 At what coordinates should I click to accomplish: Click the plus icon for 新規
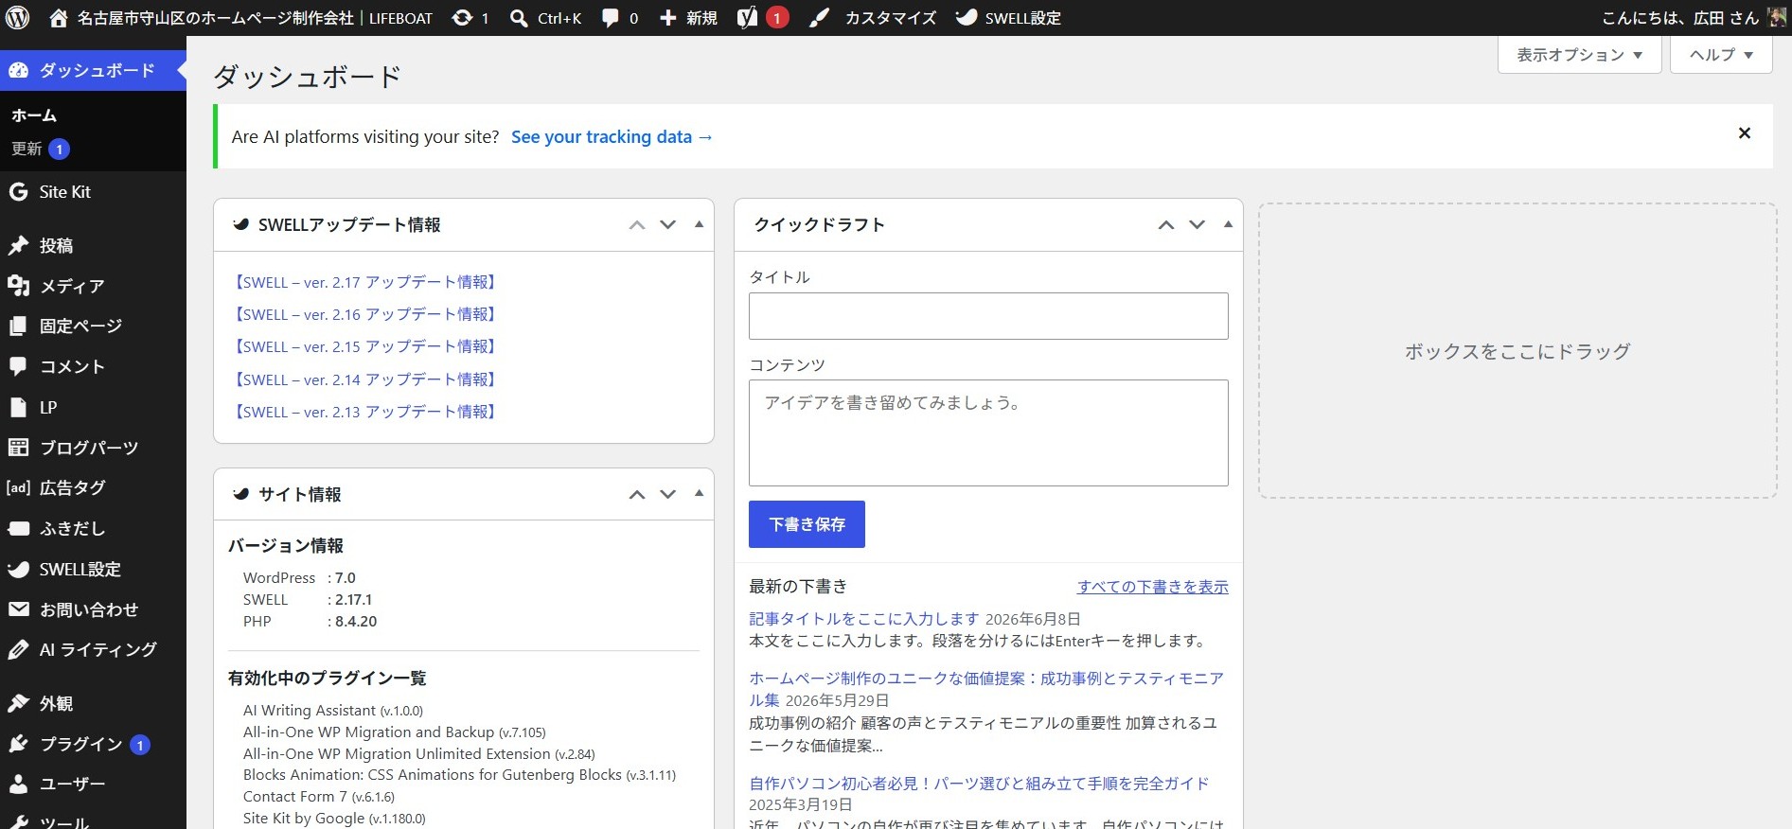(668, 18)
